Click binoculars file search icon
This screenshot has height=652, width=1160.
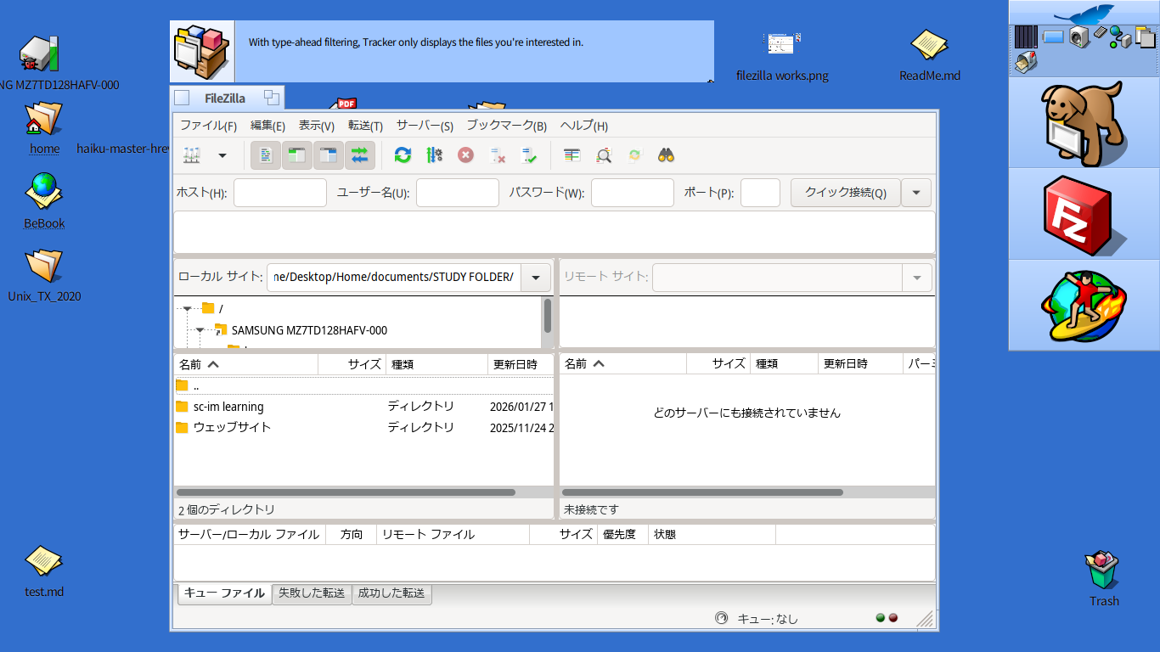666,155
